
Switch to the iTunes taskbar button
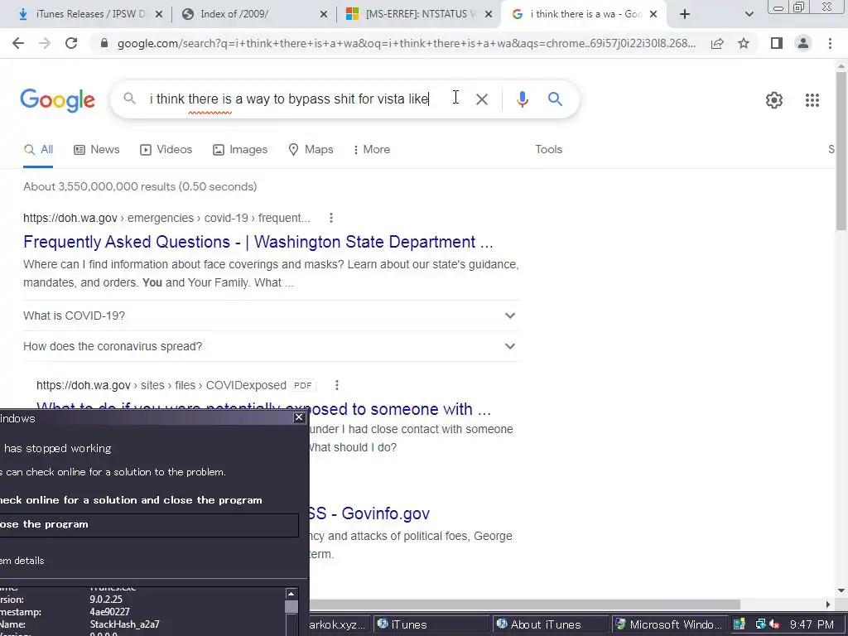432,624
